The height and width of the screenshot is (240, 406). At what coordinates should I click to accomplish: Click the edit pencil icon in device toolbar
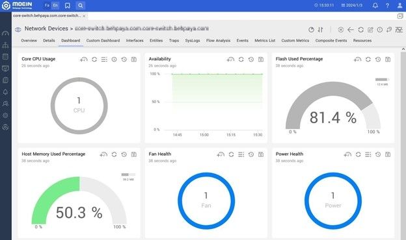[370, 30]
